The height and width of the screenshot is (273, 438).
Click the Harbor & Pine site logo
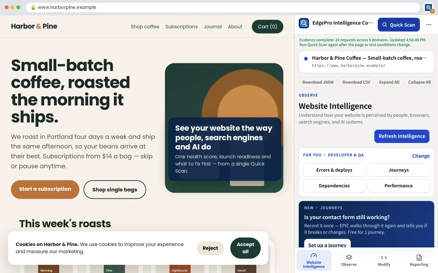34,26
